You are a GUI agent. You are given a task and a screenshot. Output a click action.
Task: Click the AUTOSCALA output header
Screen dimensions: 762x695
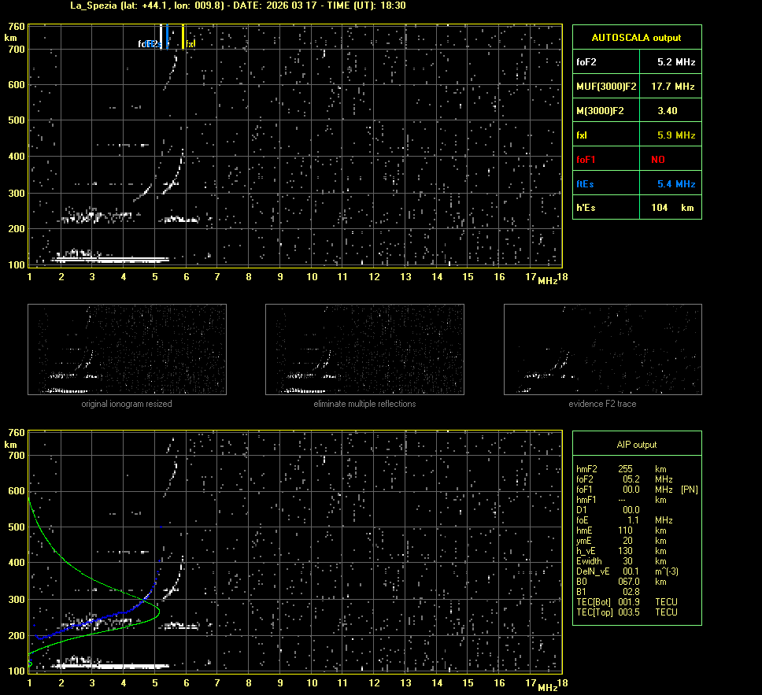[x=636, y=37]
